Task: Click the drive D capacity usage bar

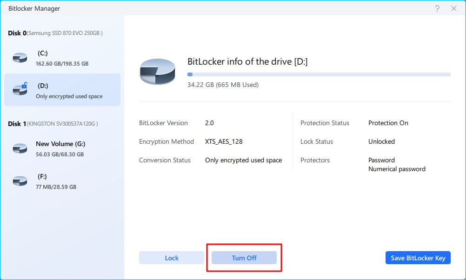Action: (319, 74)
